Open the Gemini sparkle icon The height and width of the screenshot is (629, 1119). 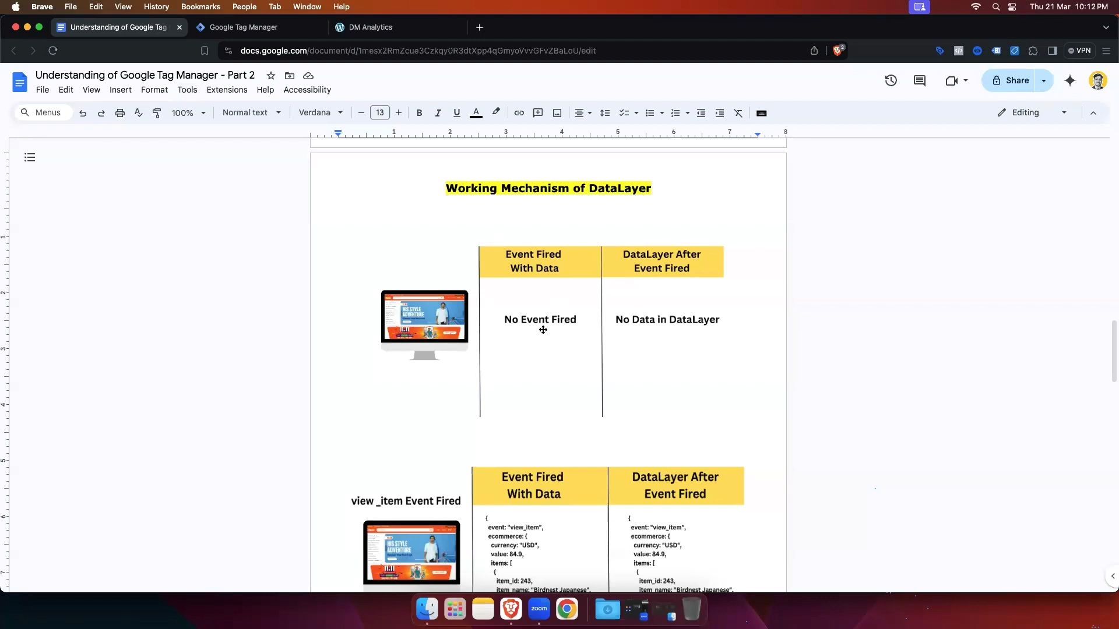(x=1070, y=80)
